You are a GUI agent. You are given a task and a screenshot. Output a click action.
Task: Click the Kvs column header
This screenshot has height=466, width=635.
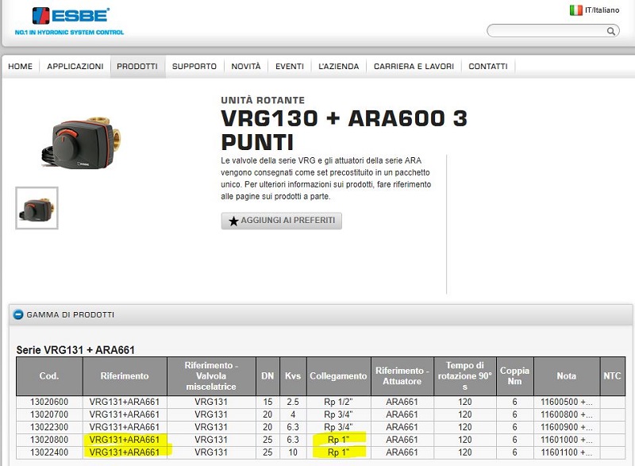tap(293, 376)
